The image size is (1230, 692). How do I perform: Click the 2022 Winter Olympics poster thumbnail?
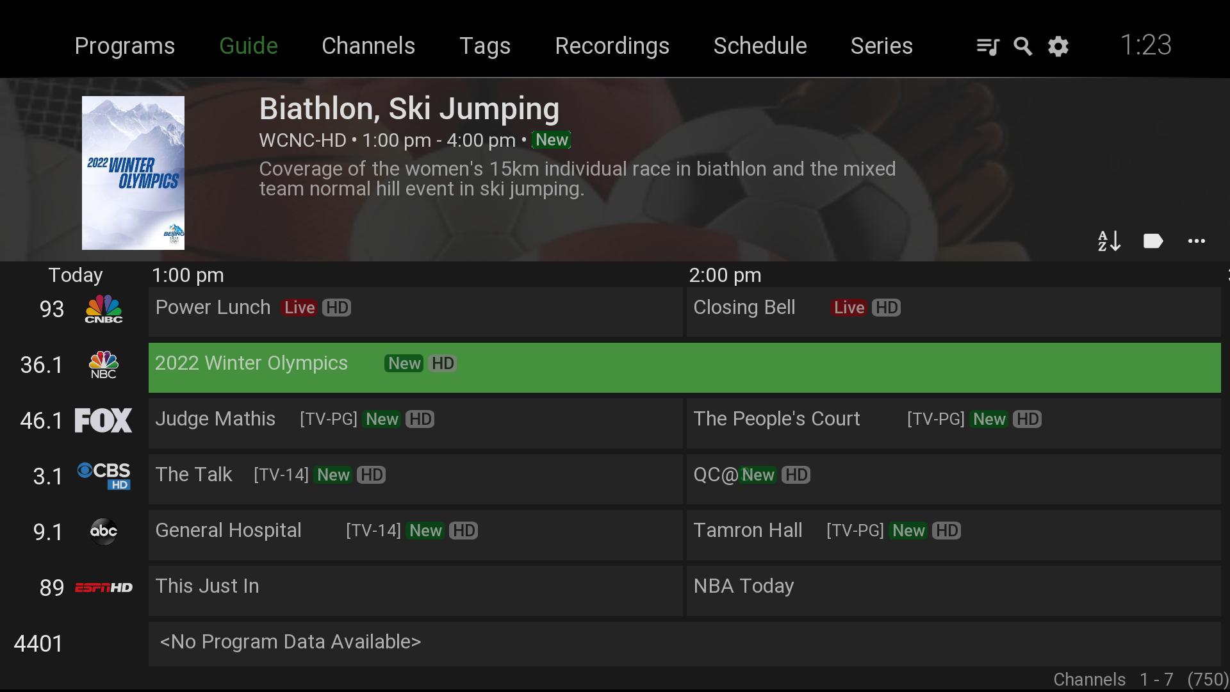(x=133, y=173)
